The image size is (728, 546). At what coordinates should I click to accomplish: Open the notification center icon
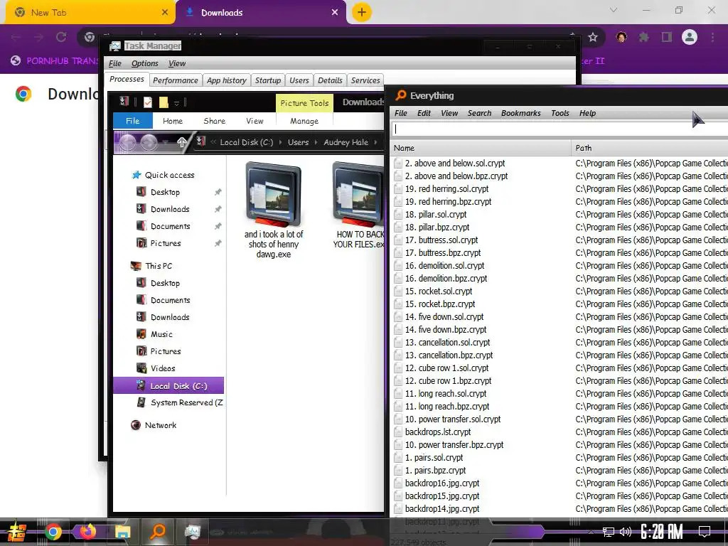tap(705, 532)
